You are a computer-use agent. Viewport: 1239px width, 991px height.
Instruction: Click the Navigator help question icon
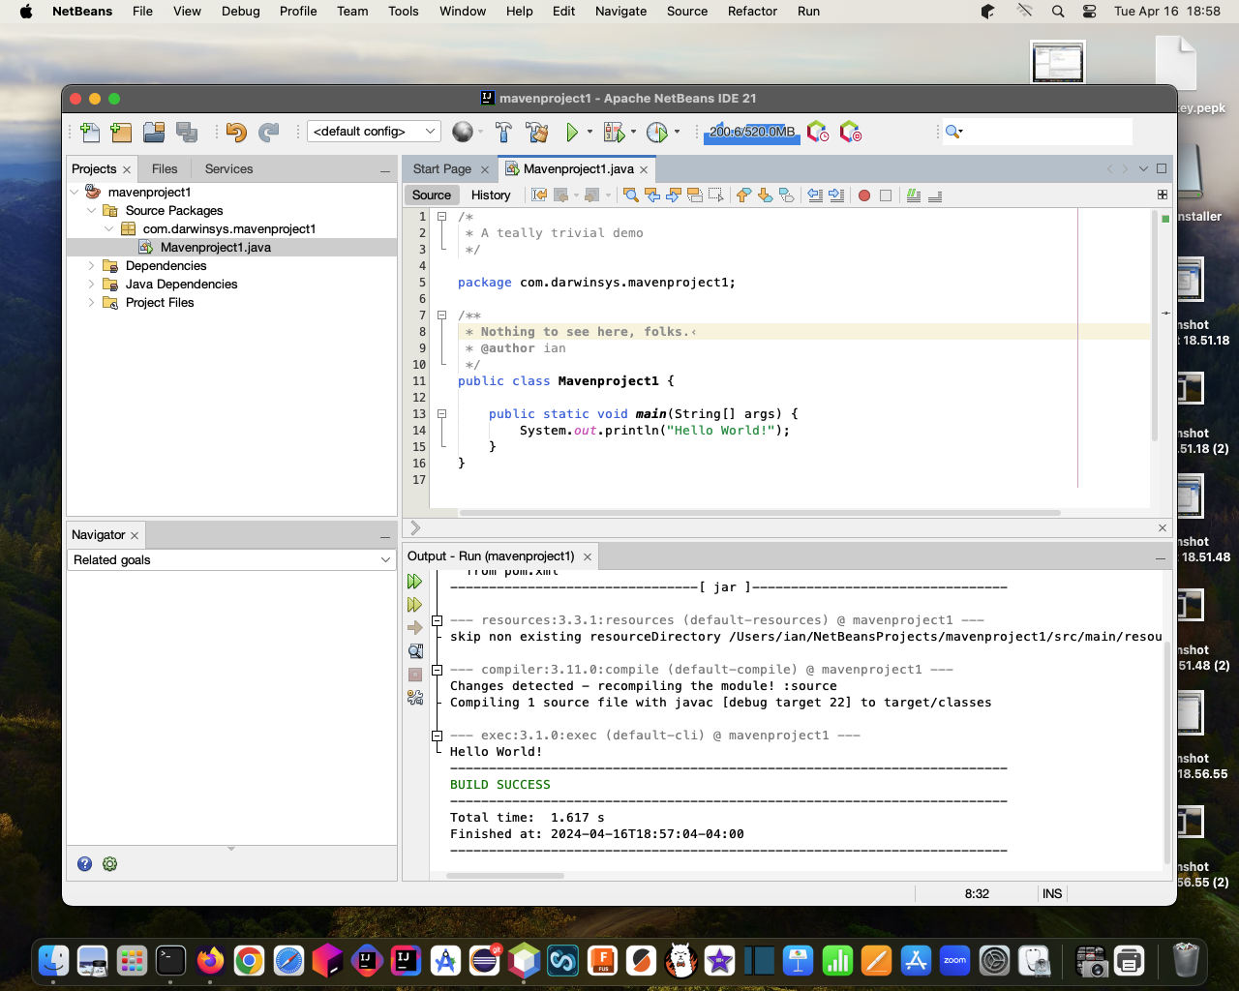(x=85, y=864)
